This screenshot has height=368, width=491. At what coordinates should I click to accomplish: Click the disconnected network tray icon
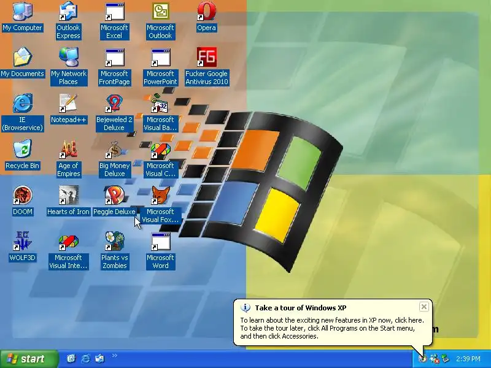435,359
